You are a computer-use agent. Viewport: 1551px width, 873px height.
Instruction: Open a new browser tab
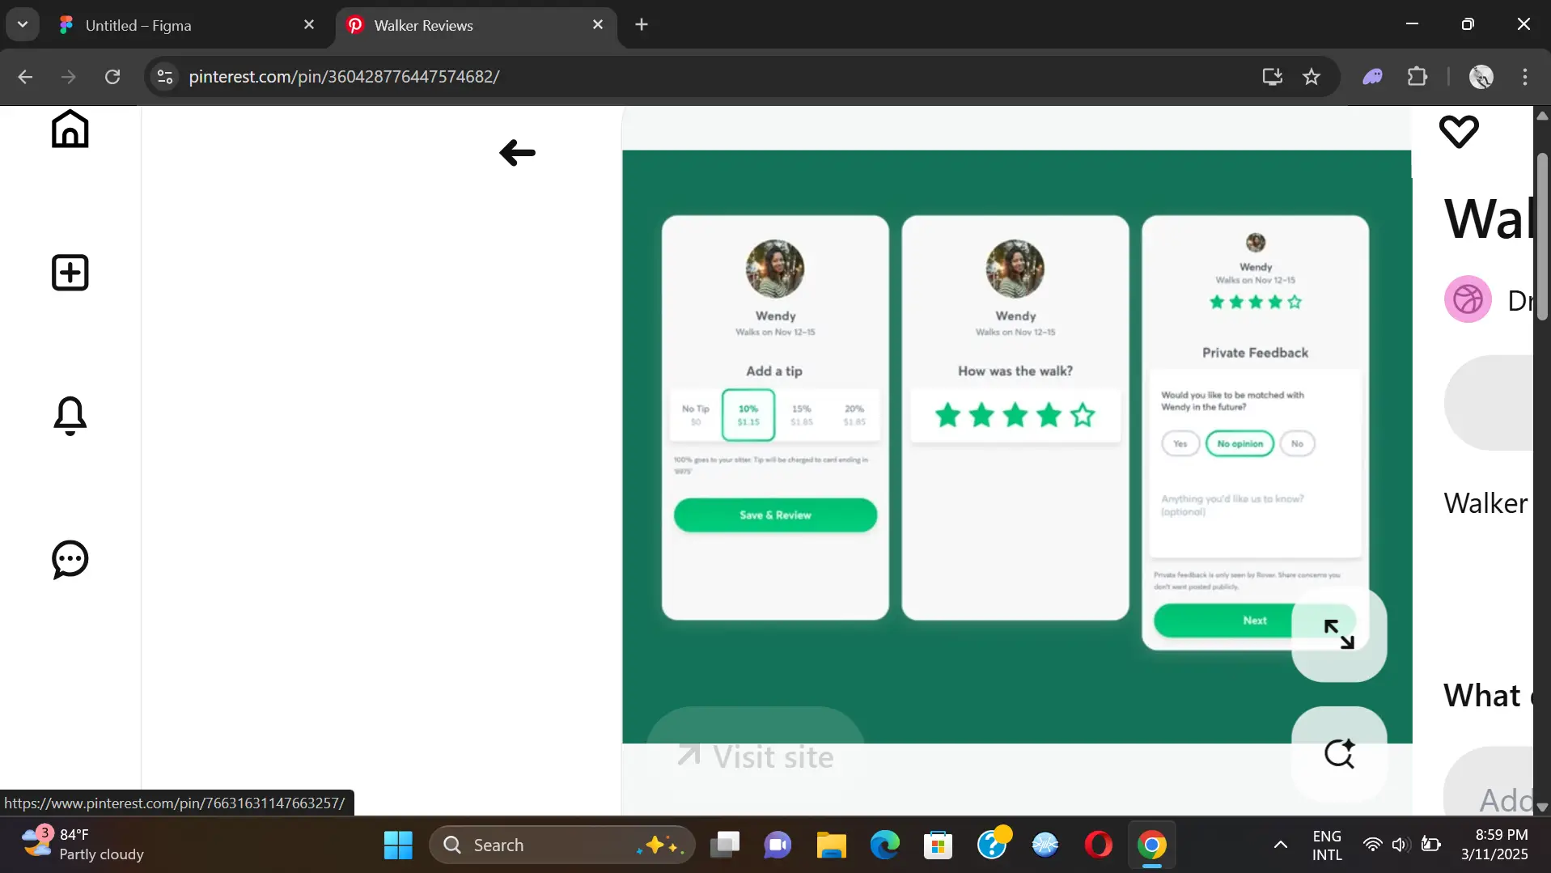[x=642, y=24]
